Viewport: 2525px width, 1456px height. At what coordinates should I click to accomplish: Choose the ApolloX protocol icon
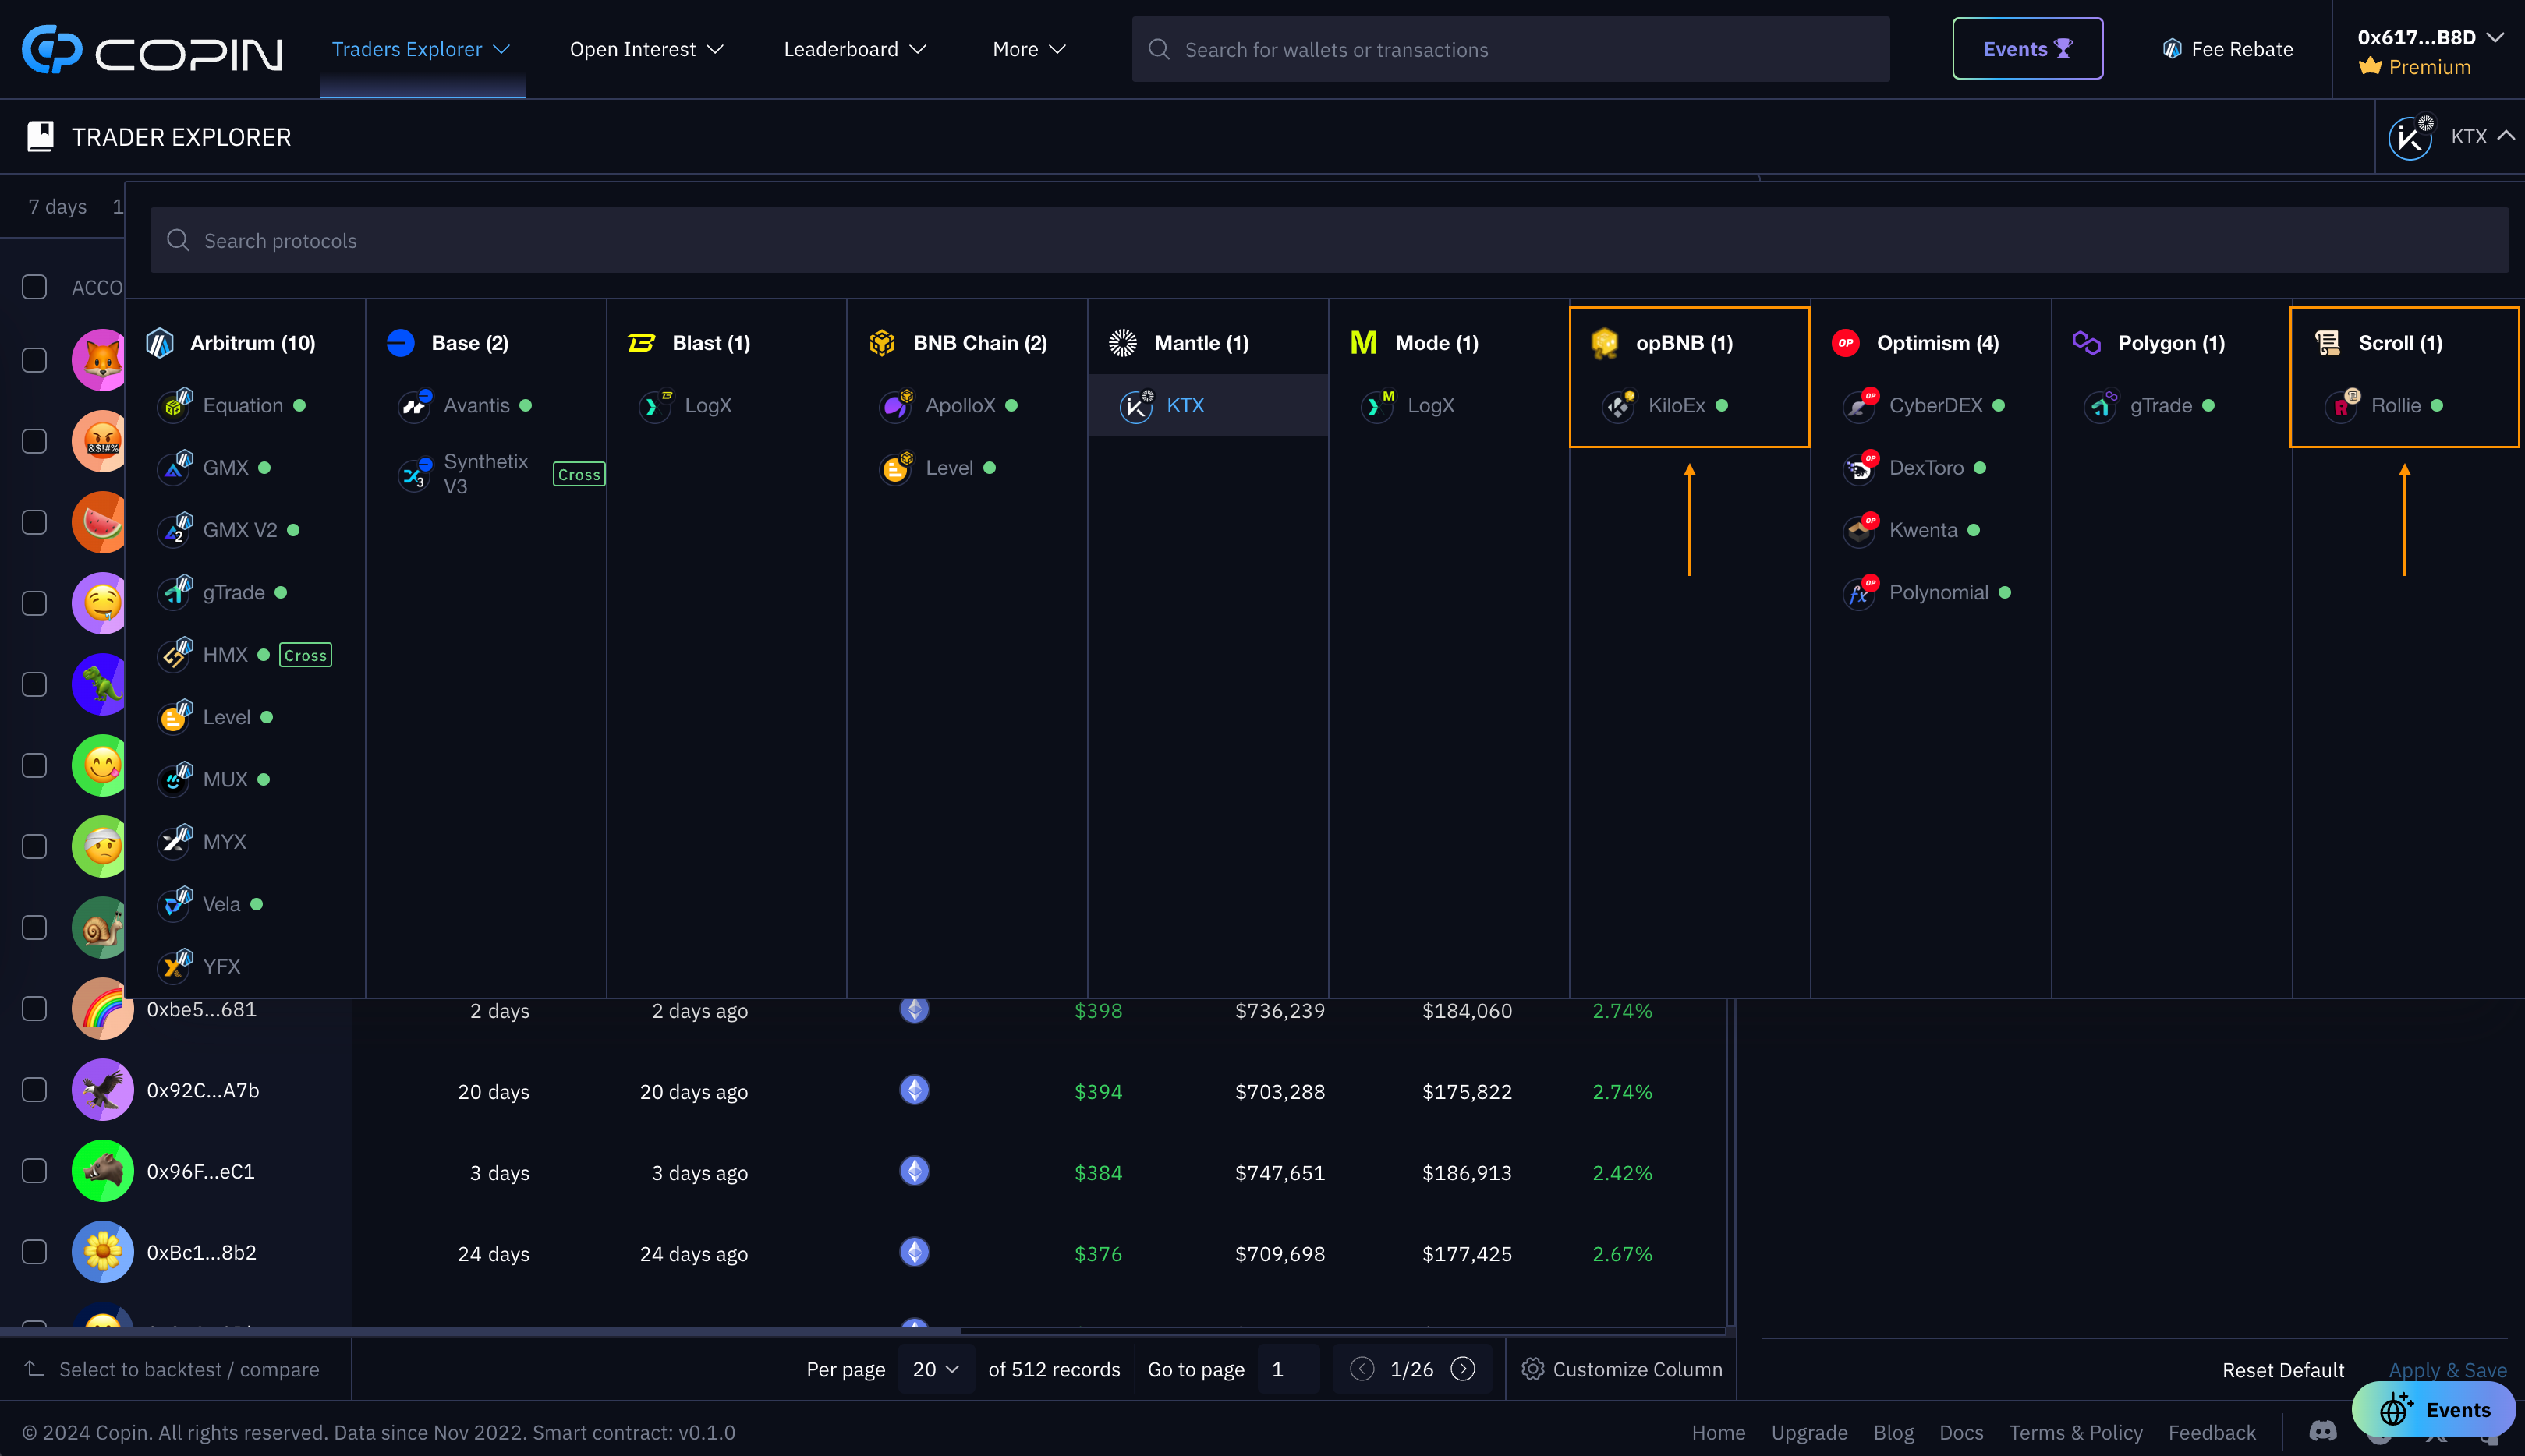(895, 406)
